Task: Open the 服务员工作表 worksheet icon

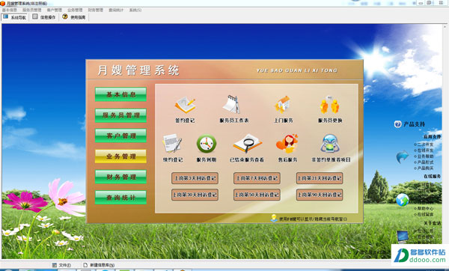Action: point(231,104)
